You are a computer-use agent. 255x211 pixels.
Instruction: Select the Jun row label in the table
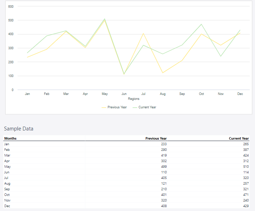7,172
